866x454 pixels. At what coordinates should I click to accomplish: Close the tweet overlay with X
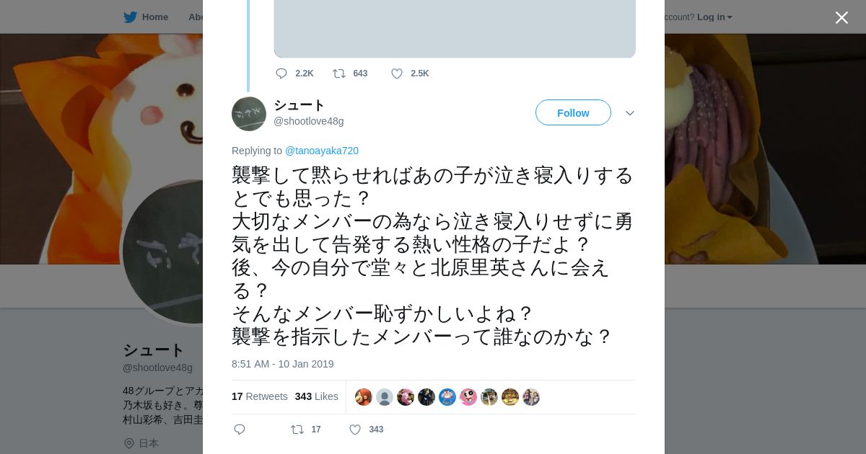point(841,18)
